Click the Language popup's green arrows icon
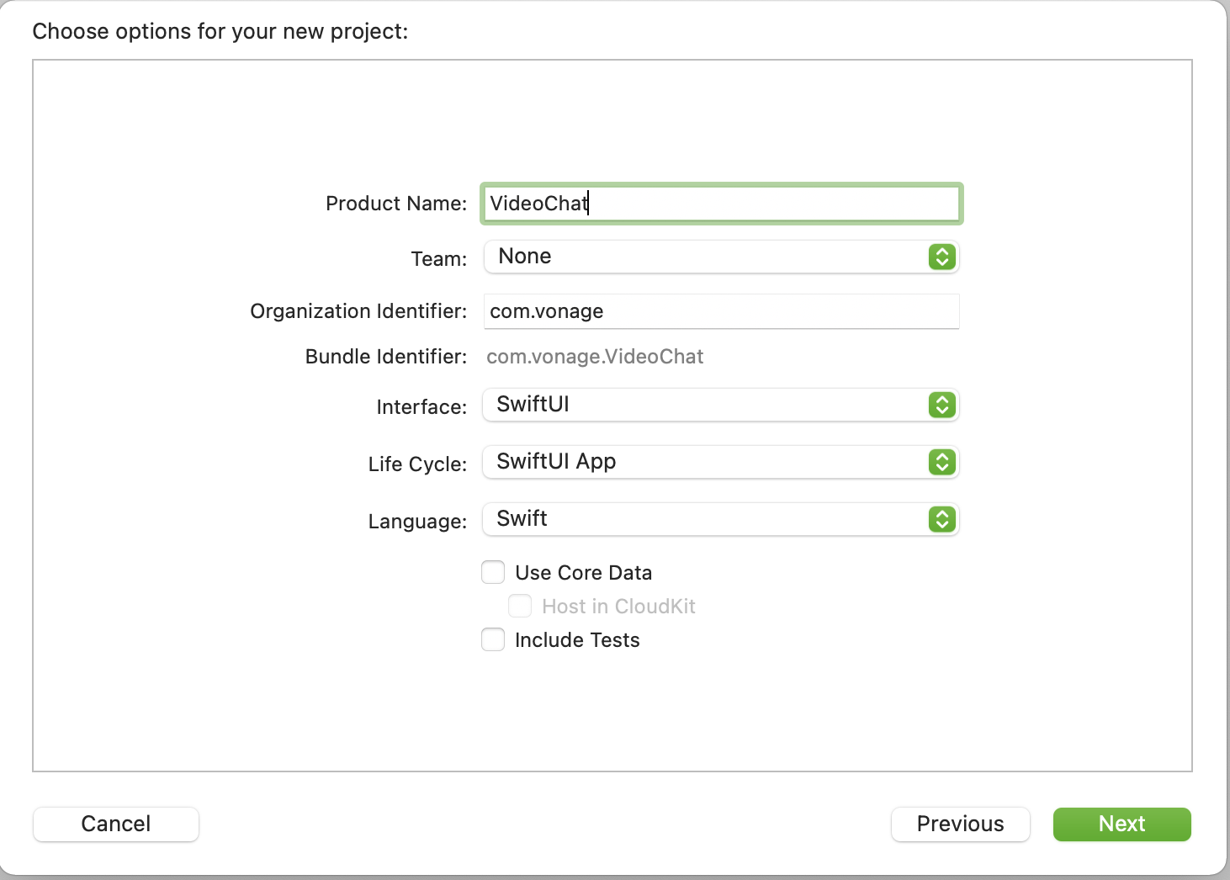The width and height of the screenshot is (1230, 880). (x=942, y=519)
